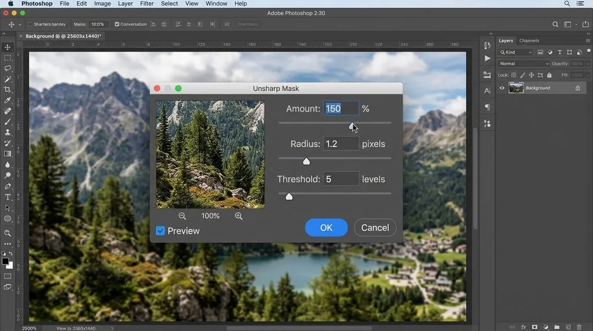Filter layers by adjustment icon
593x331 pixels.
tap(550, 52)
